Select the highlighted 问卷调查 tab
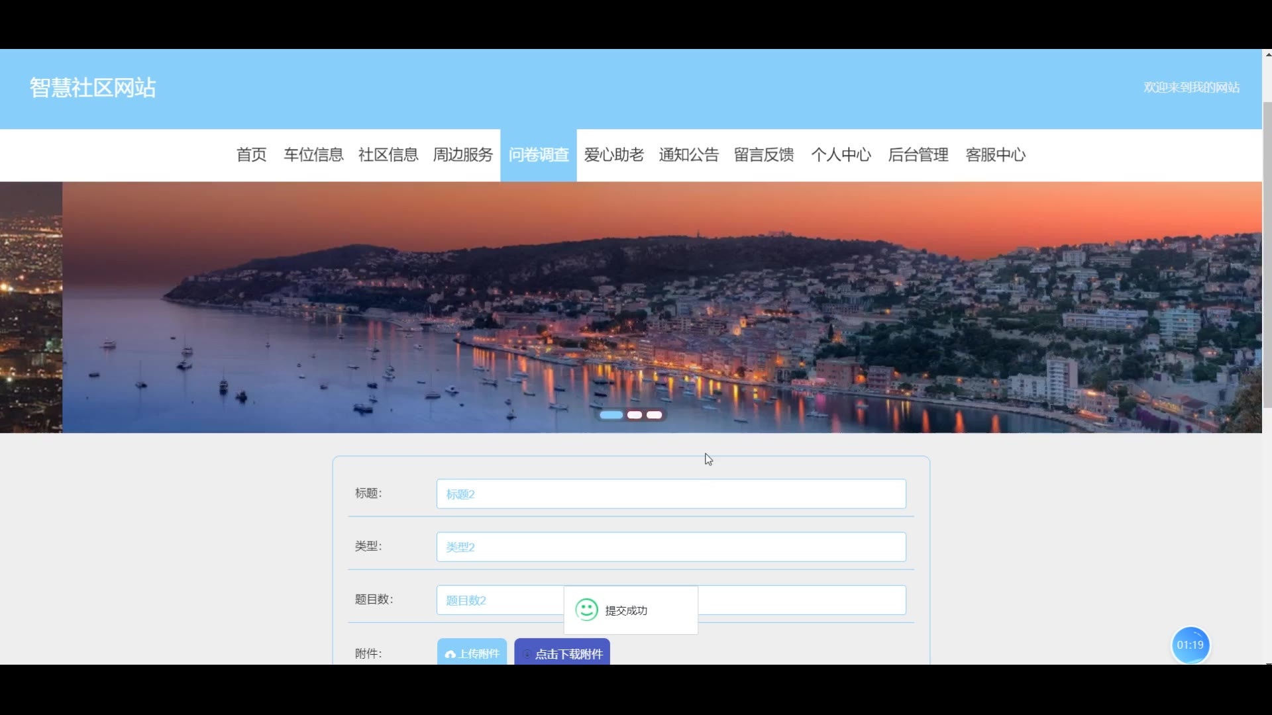 (x=539, y=155)
